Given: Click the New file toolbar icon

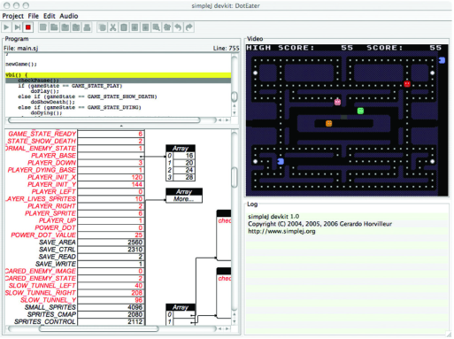Looking at the screenshot, I should click(43, 27).
